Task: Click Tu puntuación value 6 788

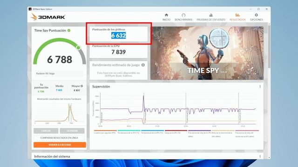Action: 41,91
